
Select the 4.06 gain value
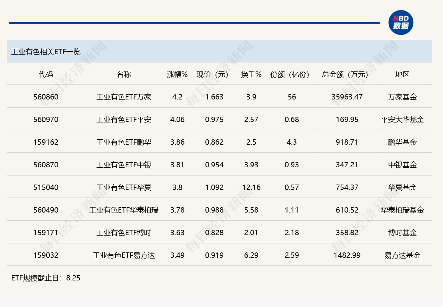(177, 120)
